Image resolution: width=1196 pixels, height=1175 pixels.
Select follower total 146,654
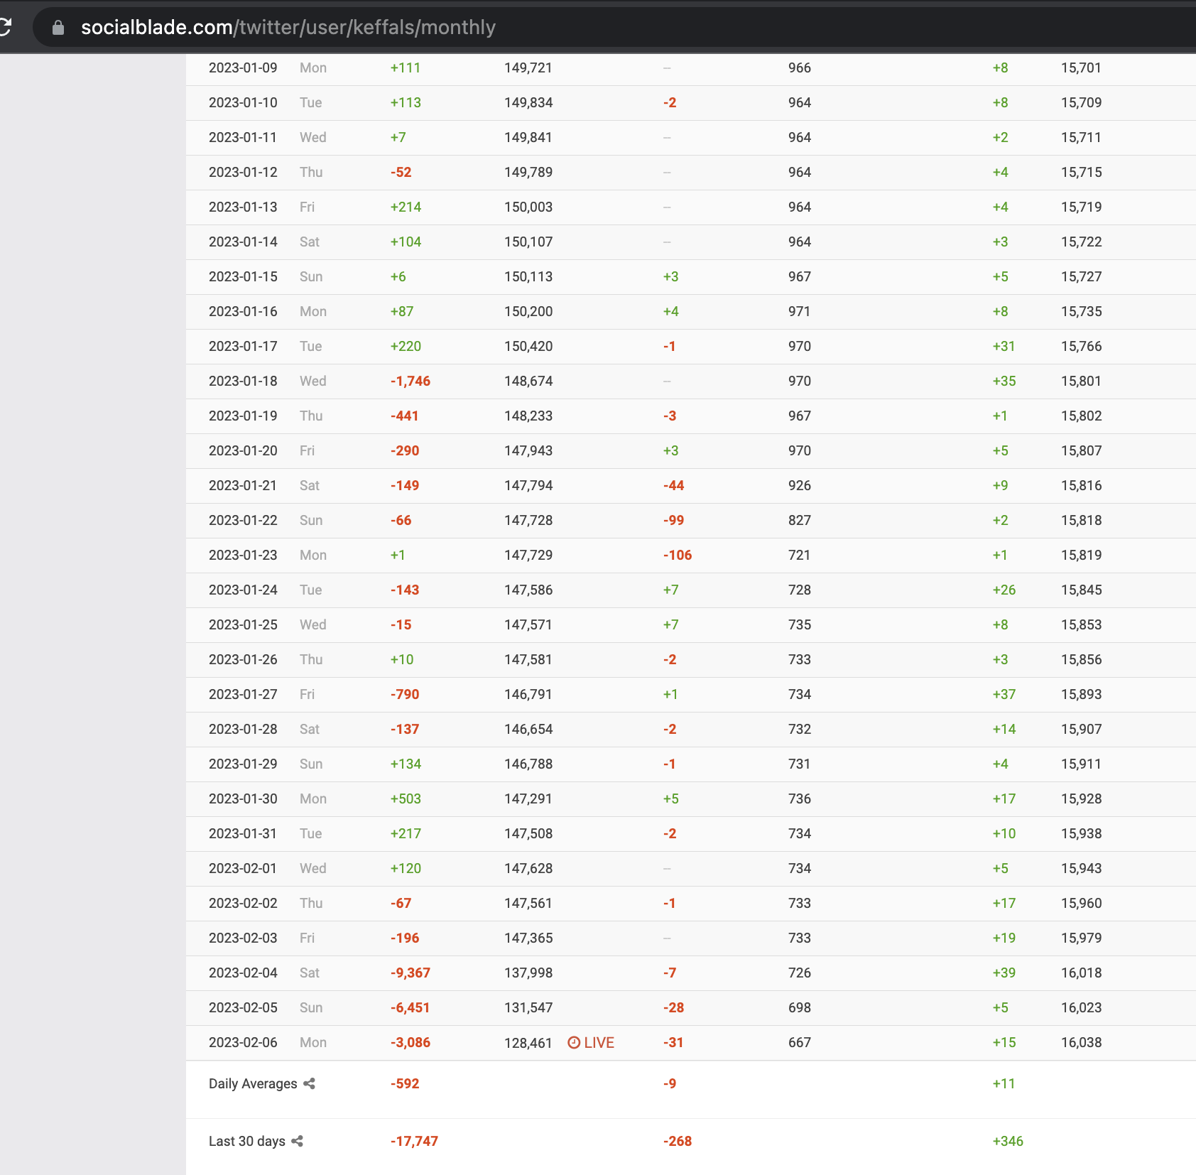click(528, 729)
